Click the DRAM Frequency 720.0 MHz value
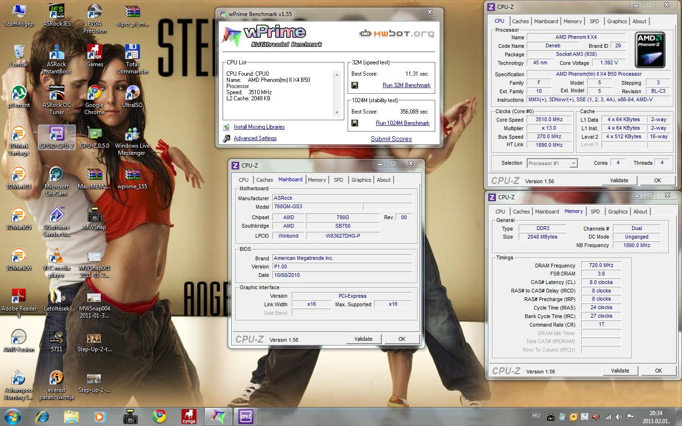Viewport: 682px width, 426px height. pyautogui.click(x=601, y=266)
